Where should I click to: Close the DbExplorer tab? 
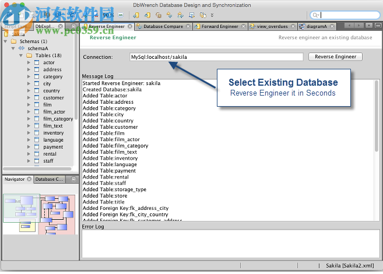[x=60, y=26]
